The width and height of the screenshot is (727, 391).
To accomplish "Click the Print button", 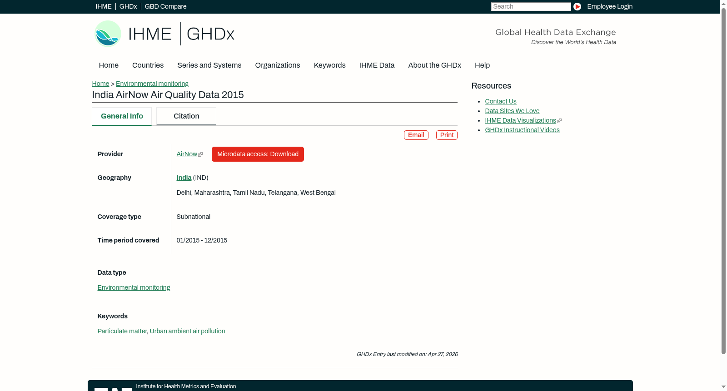I will 447,135.
